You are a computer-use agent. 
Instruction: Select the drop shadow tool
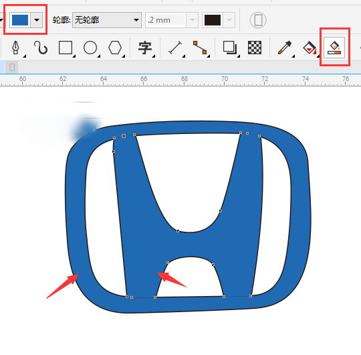pos(230,48)
